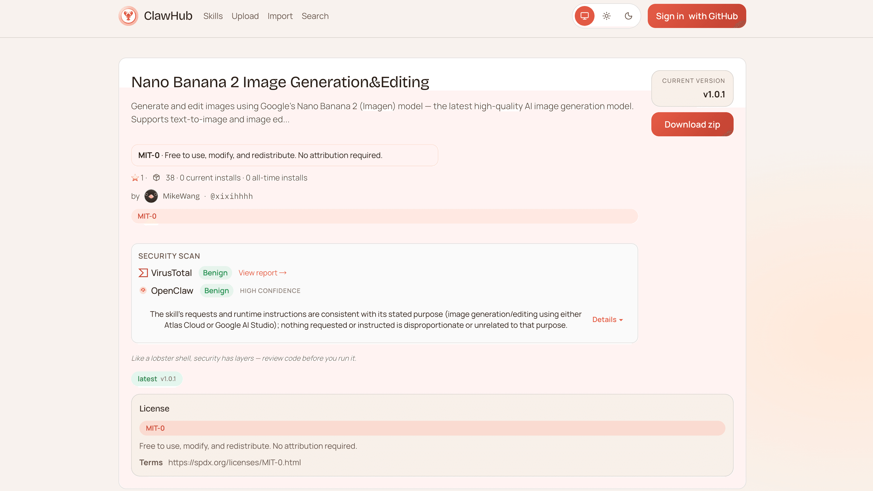Open the Import nav item
873x491 pixels.
(280, 16)
